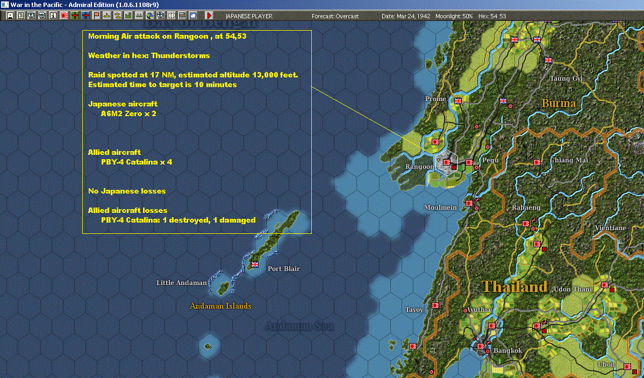Click the single yellow ship toolbar icon
The width and height of the screenshot is (644, 378).
point(107,16)
